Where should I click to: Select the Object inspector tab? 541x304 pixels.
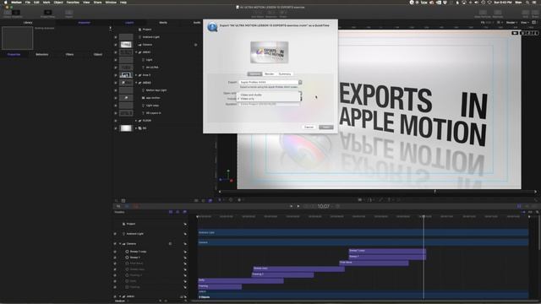[98, 54]
